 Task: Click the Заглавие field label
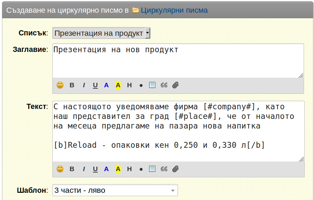[30, 49]
